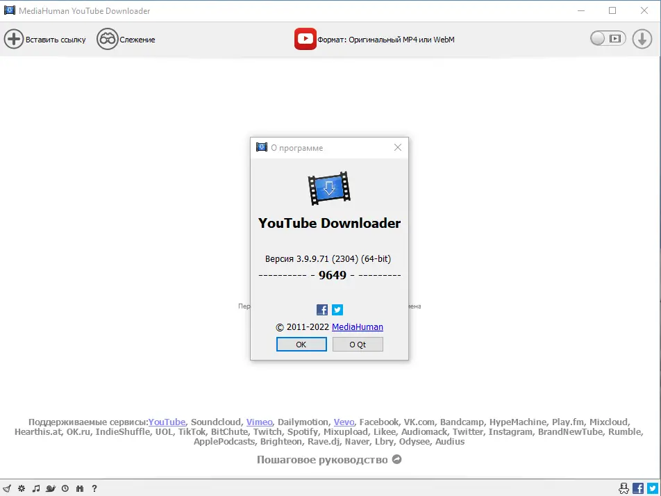Open the YouTube supported-services link
The image size is (661, 496).
tap(167, 422)
